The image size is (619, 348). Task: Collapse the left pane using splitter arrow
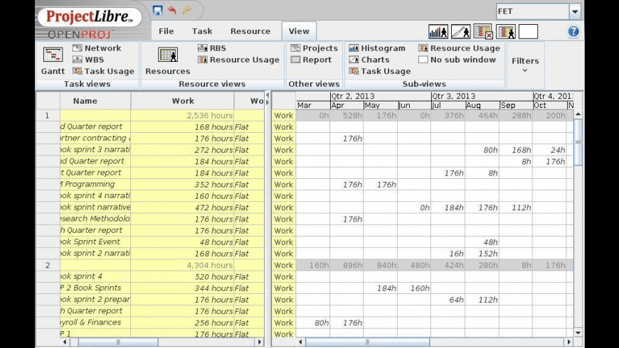(x=268, y=94)
